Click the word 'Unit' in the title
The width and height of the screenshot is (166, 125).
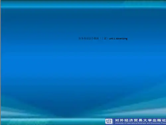(x=111, y=39)
